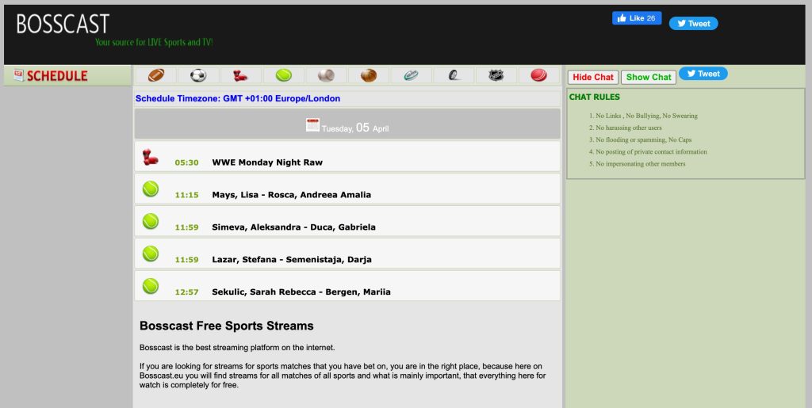Choose the basketball category icon

click(368, 75)
